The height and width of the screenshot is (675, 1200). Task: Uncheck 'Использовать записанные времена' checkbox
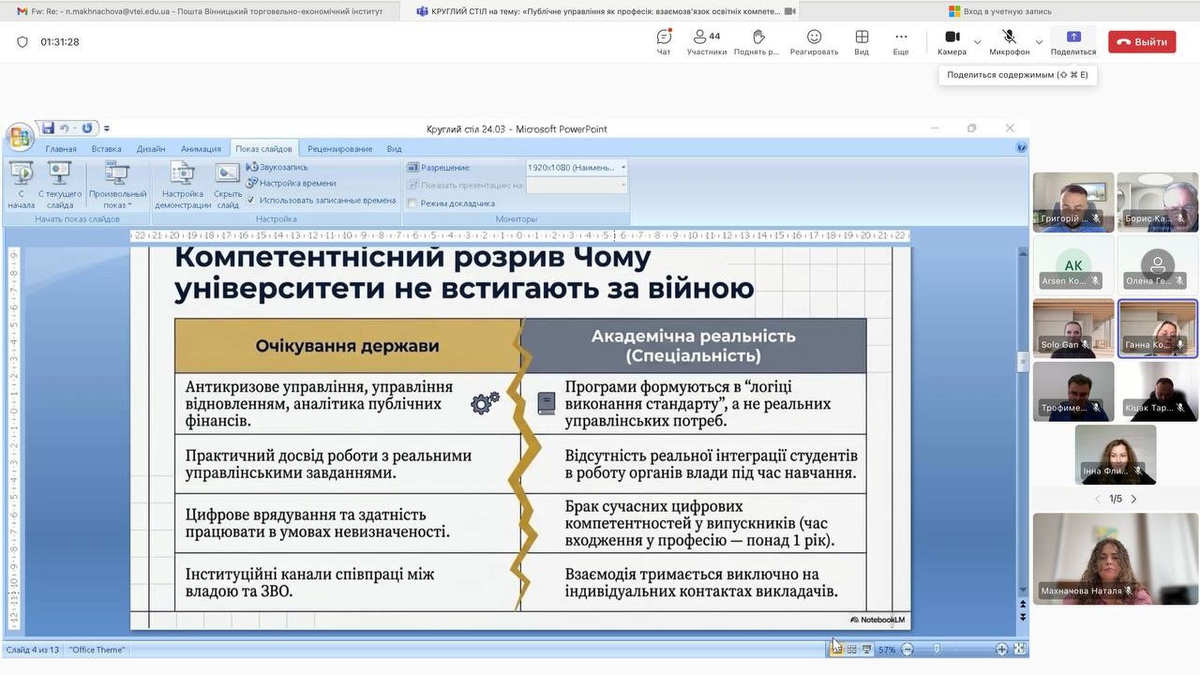tap(250, 201)
